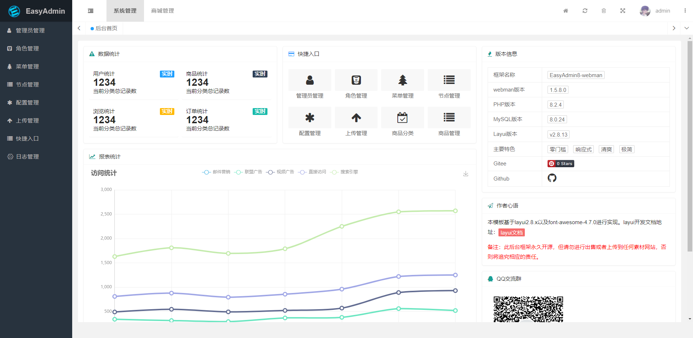Click the Gitee 0 Stars badge

click(561, 164)
